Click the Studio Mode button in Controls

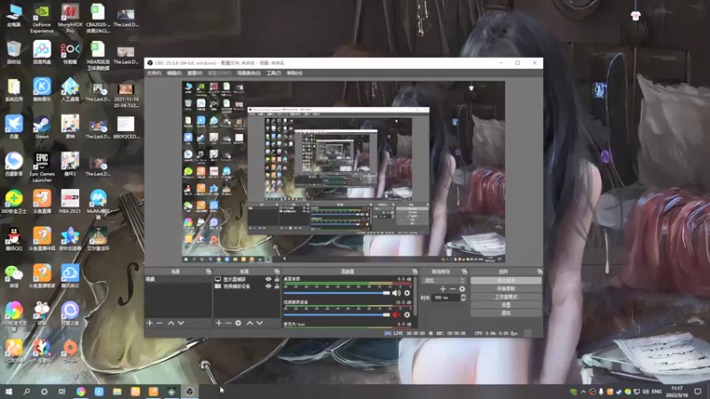[x=506, y=297]
